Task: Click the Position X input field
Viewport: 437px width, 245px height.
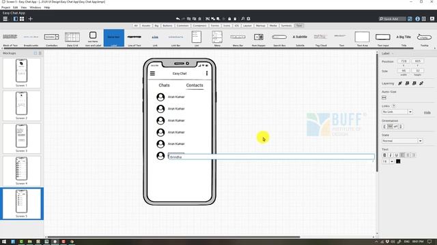Action: 404,61
